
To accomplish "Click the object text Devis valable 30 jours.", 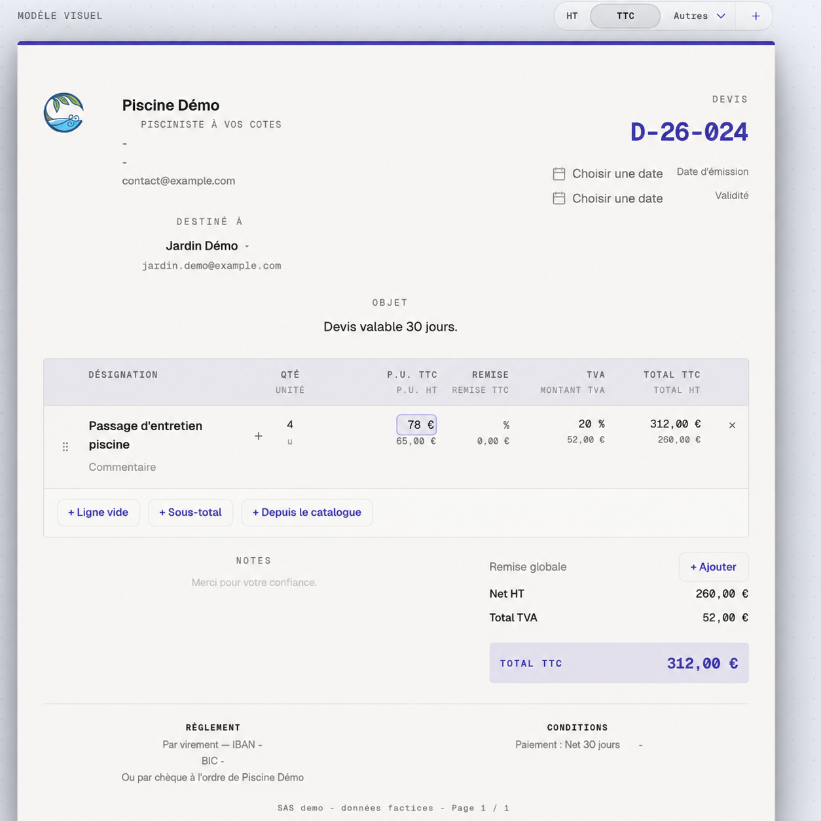I will pyautogui.click(x=390, y=327).
